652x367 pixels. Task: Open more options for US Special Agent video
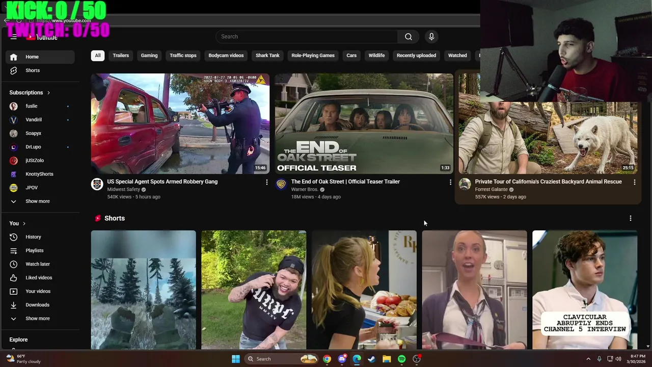coord(266,182)
